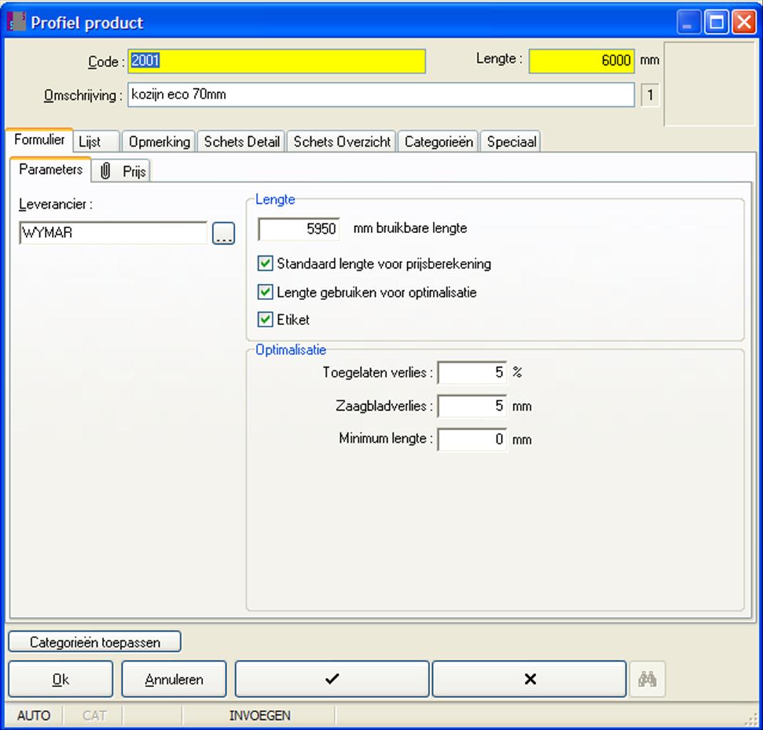Minimize the Profiel product window

689,22
